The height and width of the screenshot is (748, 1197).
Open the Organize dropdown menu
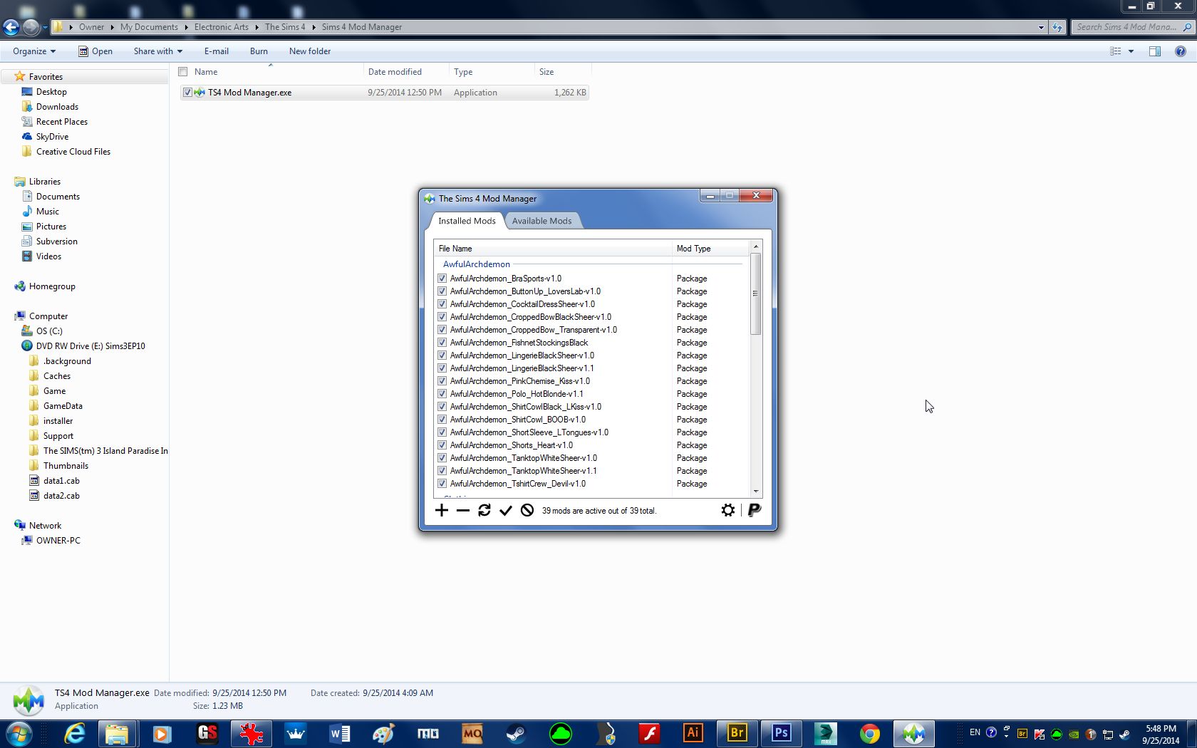33,51
